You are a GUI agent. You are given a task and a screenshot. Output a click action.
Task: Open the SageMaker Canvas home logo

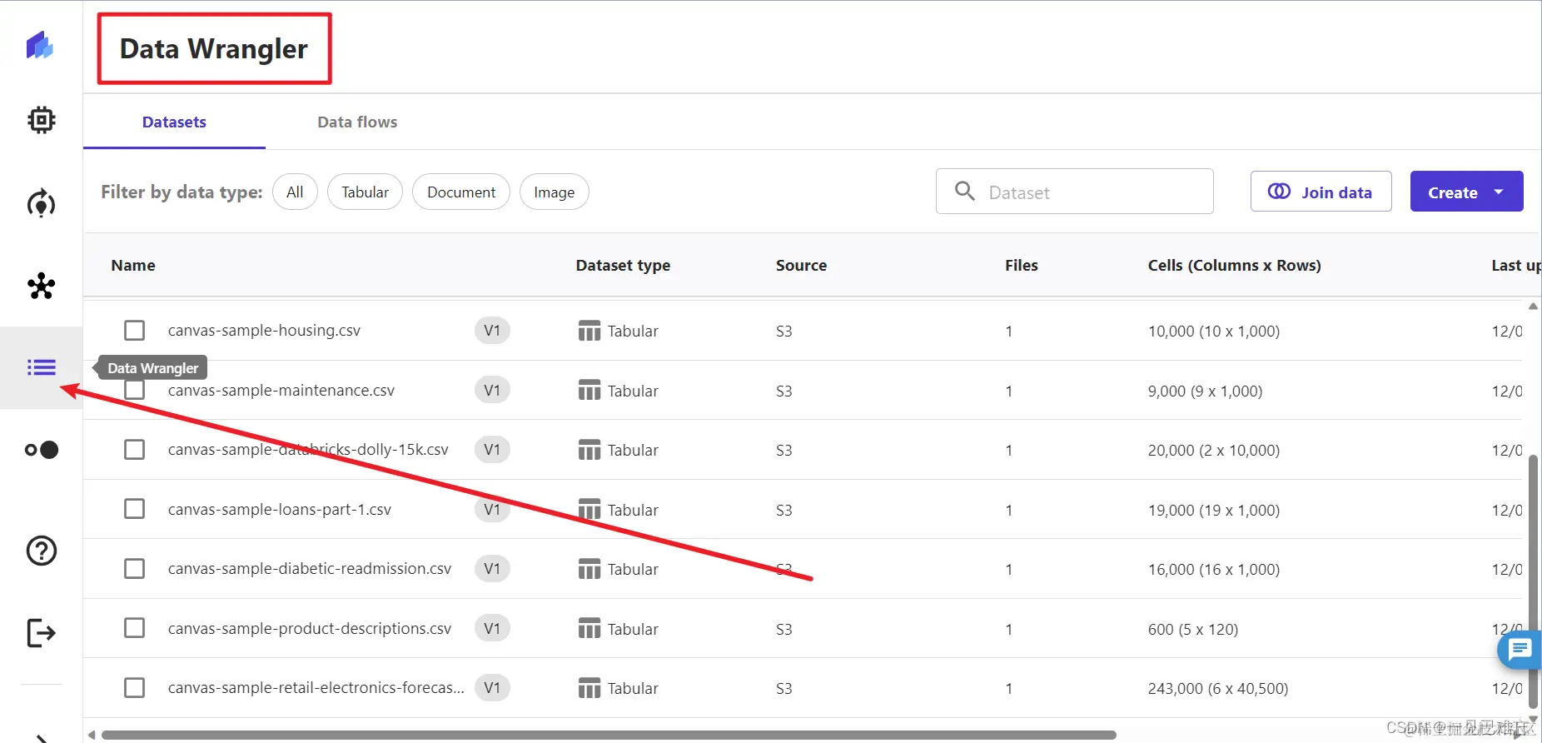[40, 45]
